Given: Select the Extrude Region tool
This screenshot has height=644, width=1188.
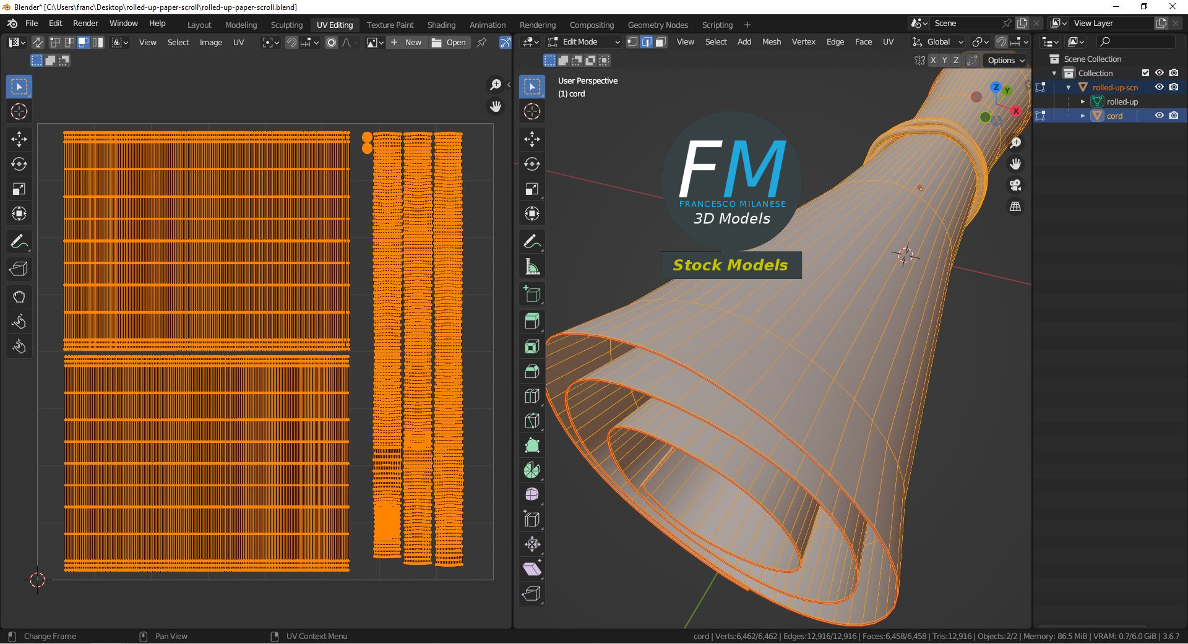Looking at the screenshot, I should click(532, 321).
